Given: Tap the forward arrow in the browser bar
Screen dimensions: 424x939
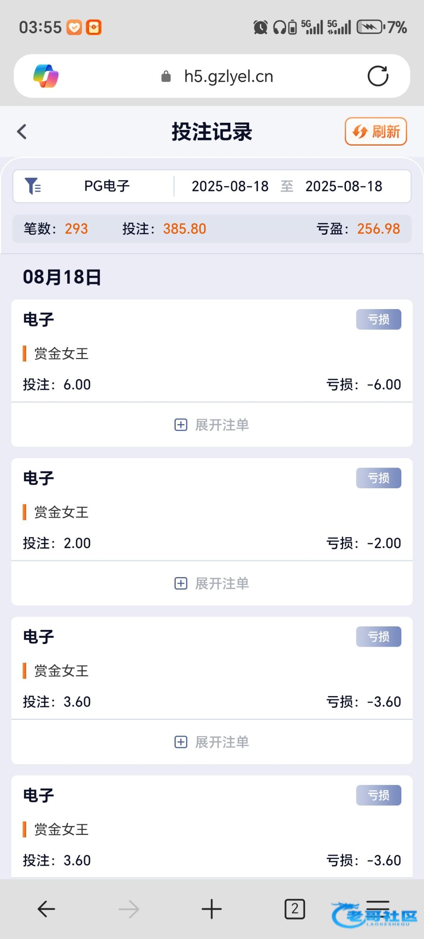Looking at the screenshot, I should click(x=129, y=908).
